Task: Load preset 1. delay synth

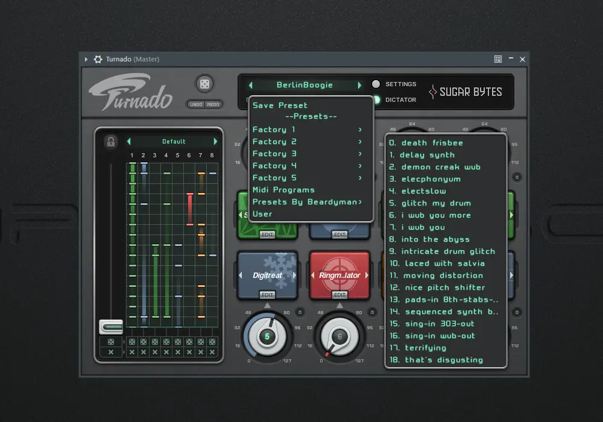Action: tap(446, 155)
